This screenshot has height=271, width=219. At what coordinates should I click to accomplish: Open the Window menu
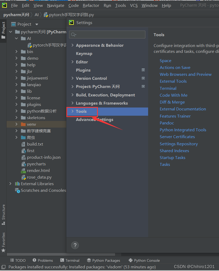tap(150, 6)
